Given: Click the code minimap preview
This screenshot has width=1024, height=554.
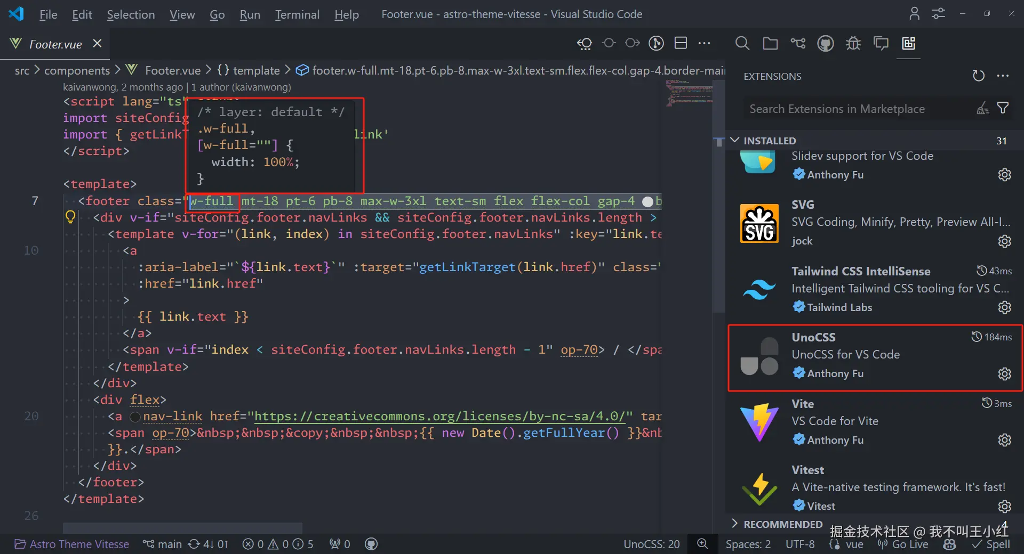Looking at the screenshot, I should pyautogui.click(x=689, y=93).
